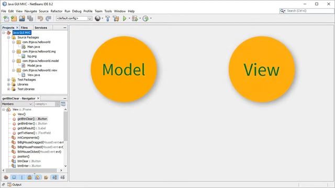This screenshot has width=335, height=188.
Task: Toggle Sort by Name in Navigator
Action: (54, 177)
